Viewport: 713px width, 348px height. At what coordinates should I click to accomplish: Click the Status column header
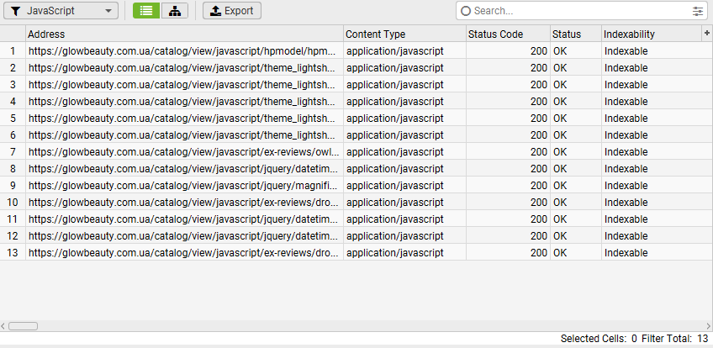point(575,34)
